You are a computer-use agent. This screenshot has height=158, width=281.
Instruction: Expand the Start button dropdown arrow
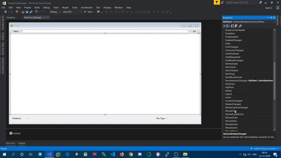point(94,12)
